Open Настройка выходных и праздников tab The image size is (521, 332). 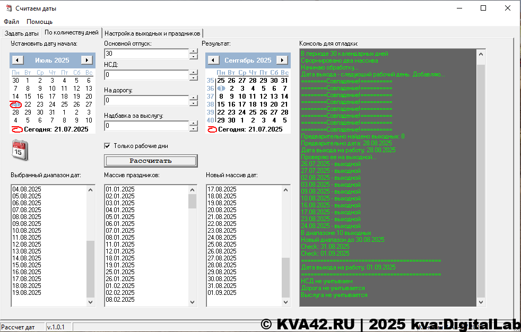click(153, 33)
